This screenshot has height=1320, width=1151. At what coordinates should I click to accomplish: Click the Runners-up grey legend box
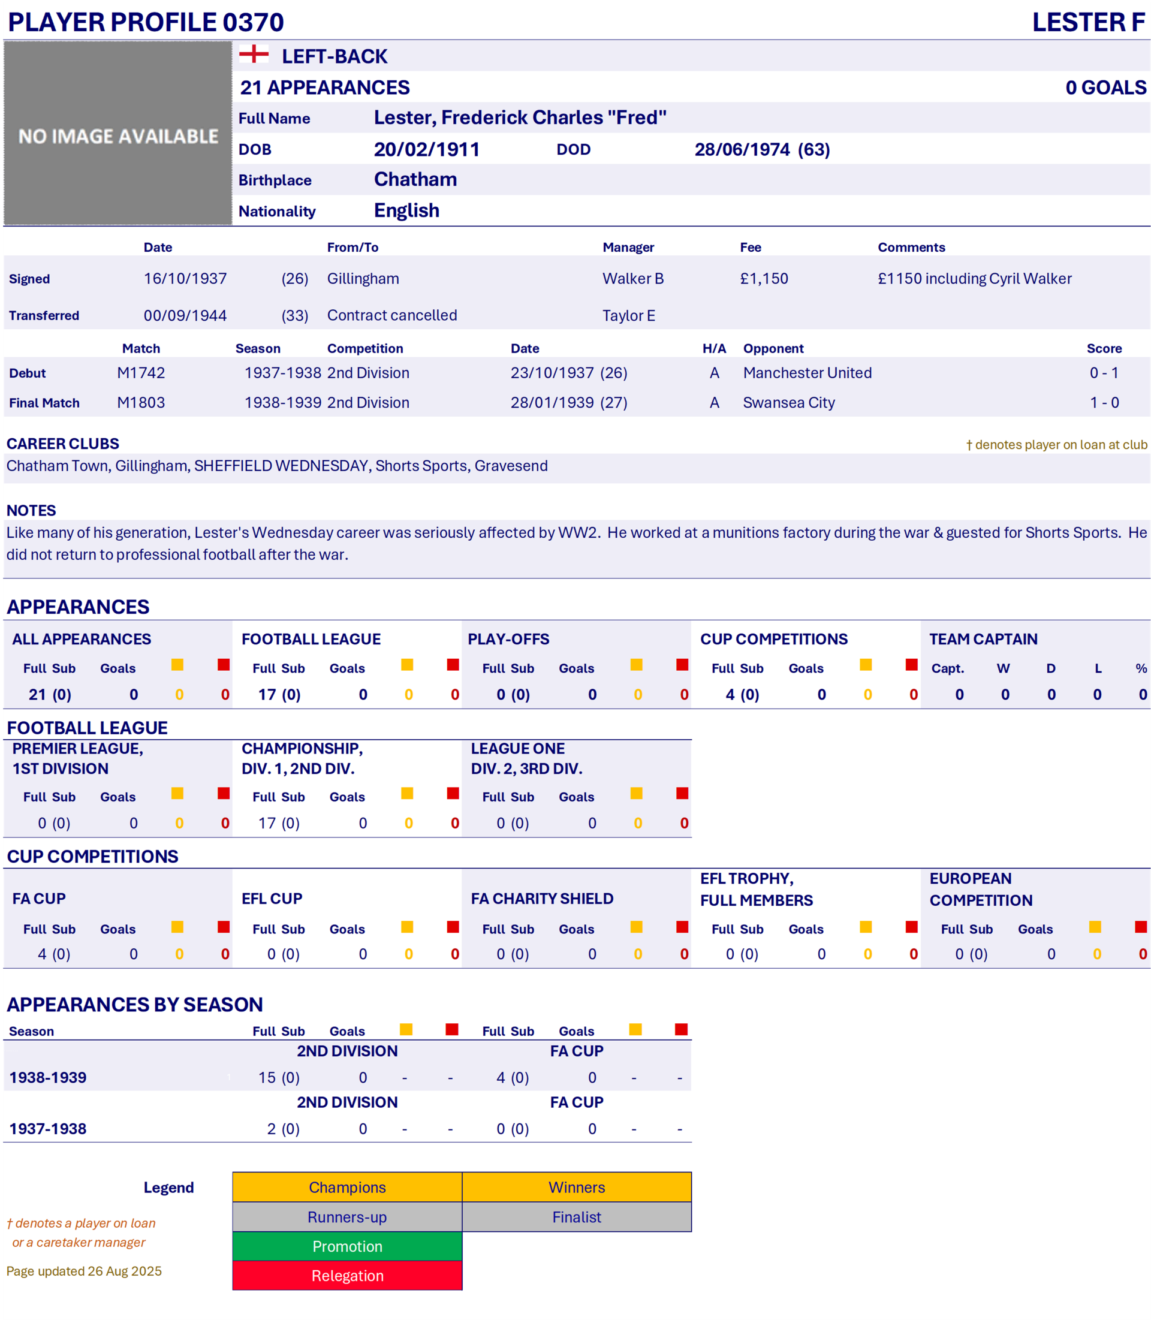(x=347, y=1217)
